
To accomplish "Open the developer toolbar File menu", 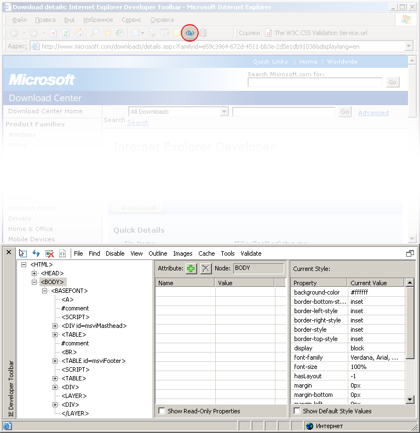I will pyautogui.click(x=78, y=253).
